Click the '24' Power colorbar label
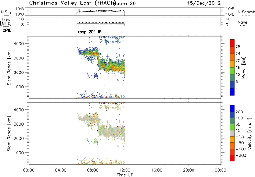Screen dimensions: 255x177 (x=238, y=54)
